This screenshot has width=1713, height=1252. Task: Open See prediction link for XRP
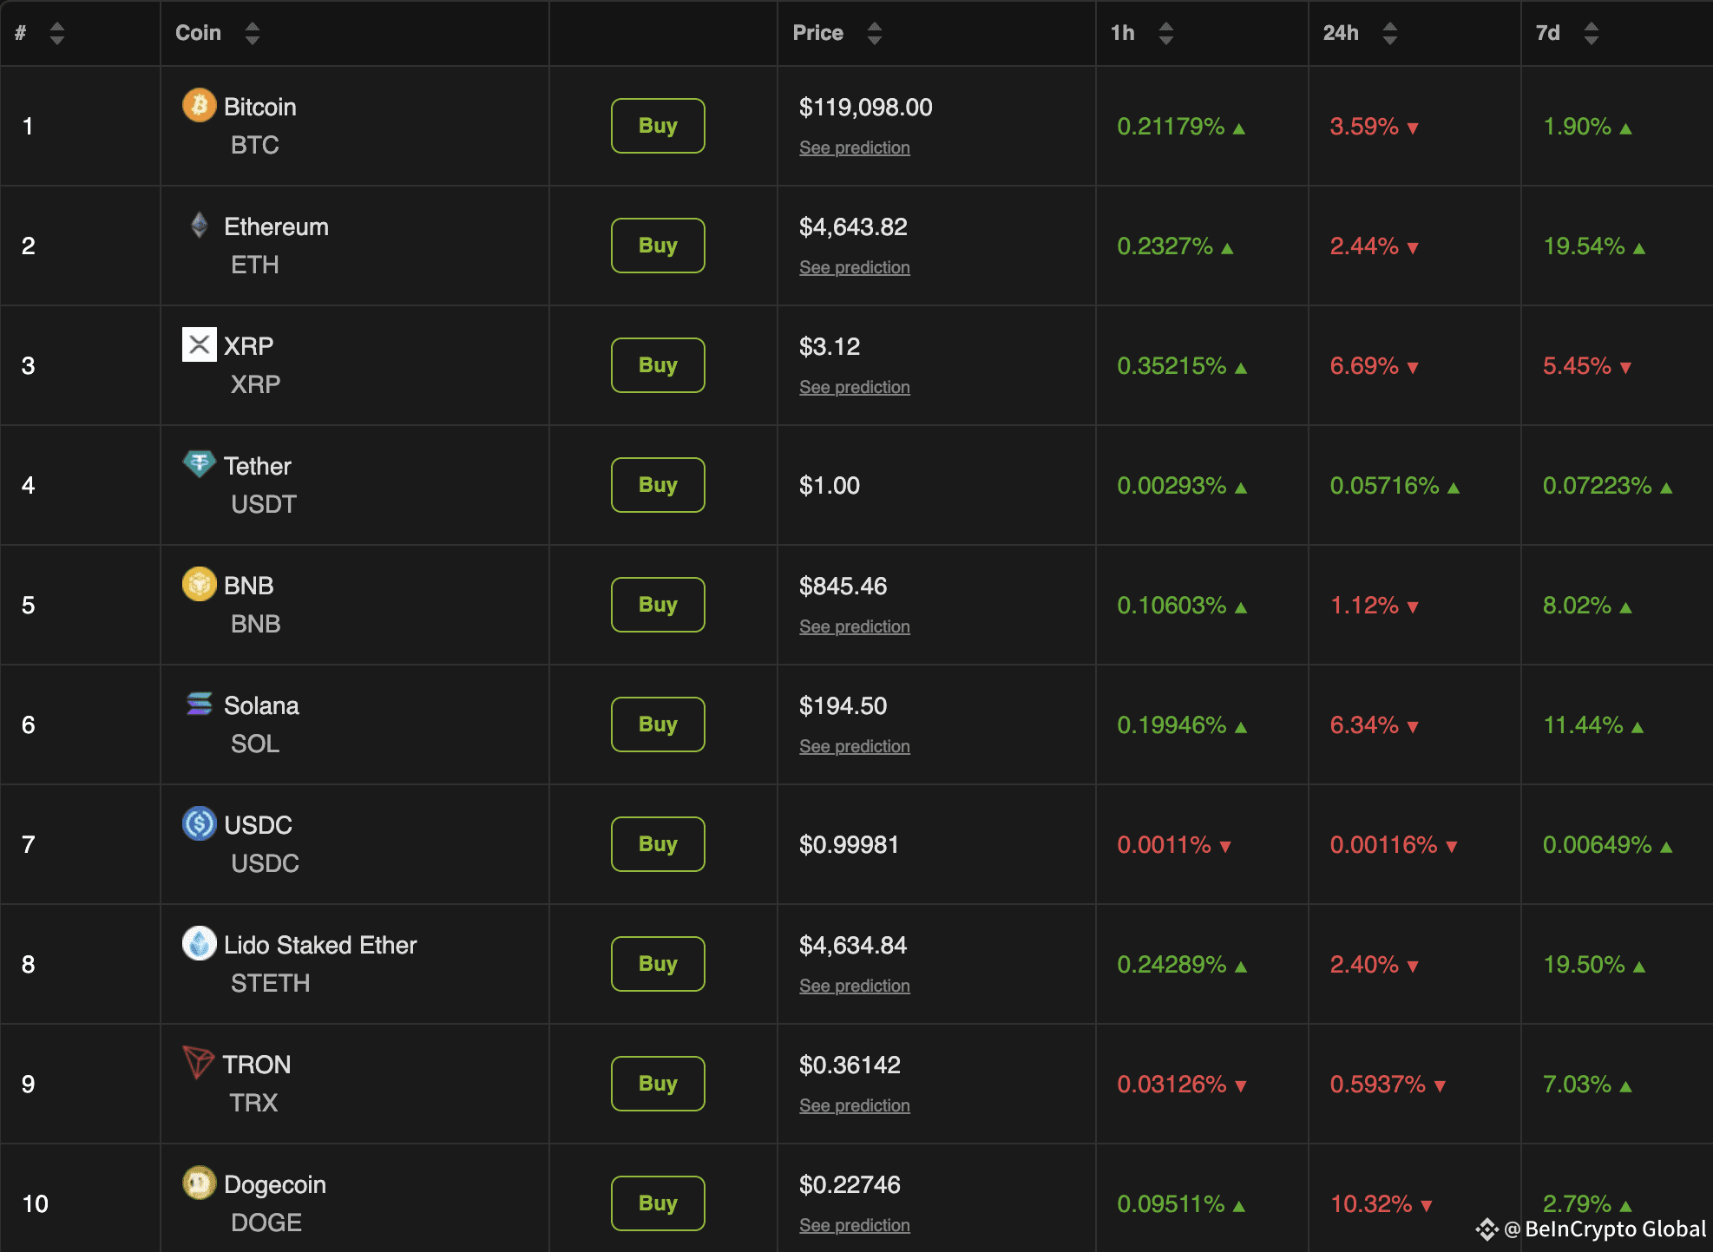[855, 387]
